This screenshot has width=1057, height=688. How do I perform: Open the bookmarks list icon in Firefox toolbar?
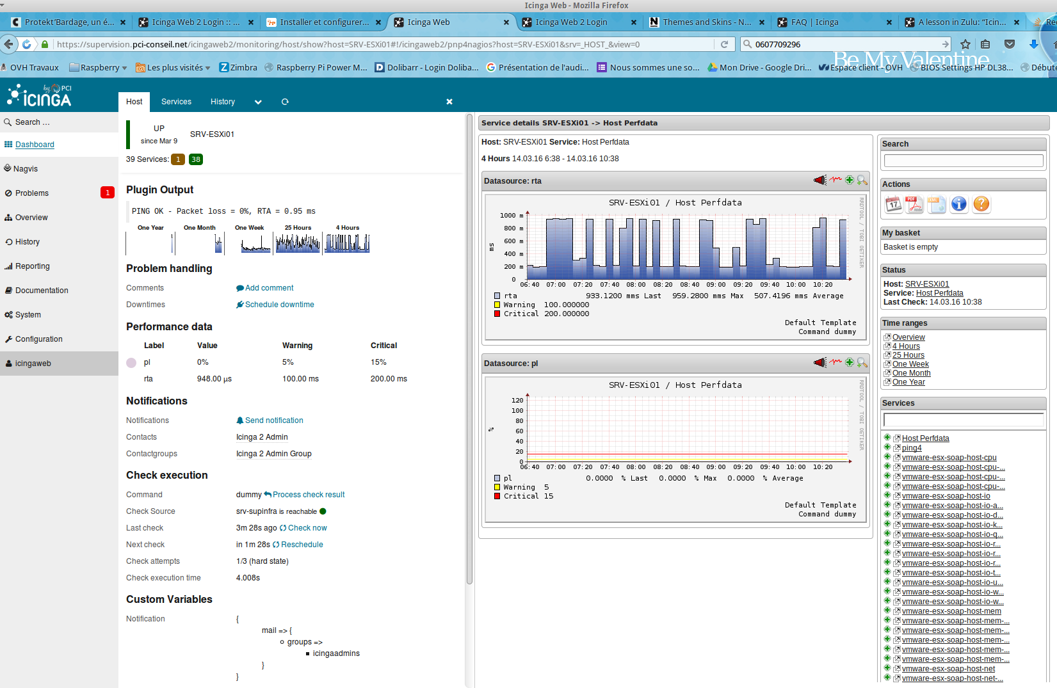coord(986,44)
